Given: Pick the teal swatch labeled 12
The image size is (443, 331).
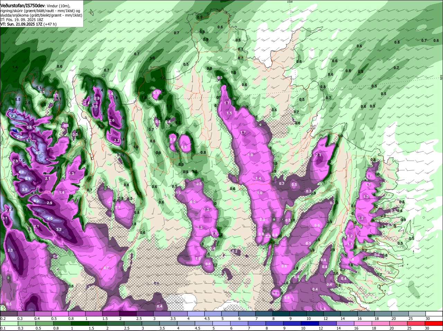Looking at the screenshot, I should tap(332, 313).
